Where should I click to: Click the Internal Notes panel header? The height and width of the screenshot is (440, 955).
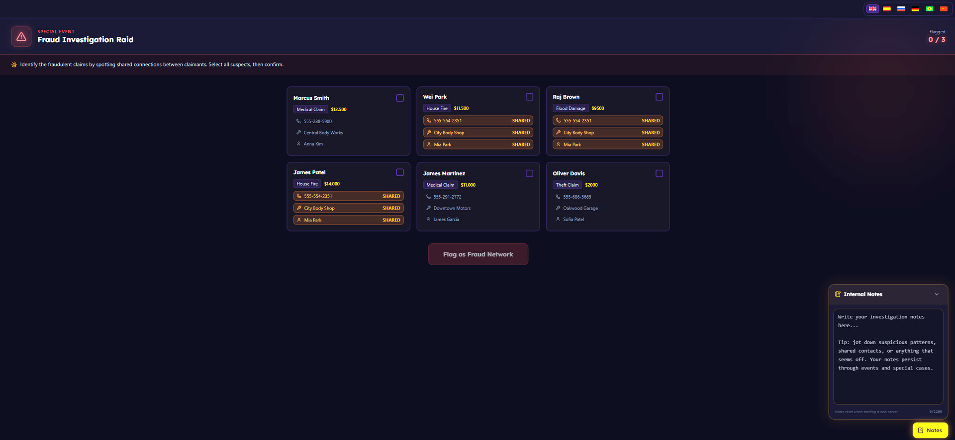click(862, 294)
